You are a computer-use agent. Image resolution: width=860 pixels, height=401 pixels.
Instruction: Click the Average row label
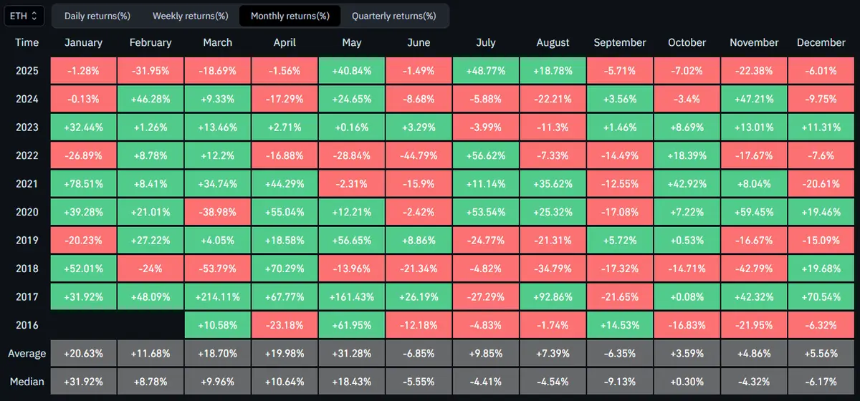pyautogui.click(x=27, y=353)
